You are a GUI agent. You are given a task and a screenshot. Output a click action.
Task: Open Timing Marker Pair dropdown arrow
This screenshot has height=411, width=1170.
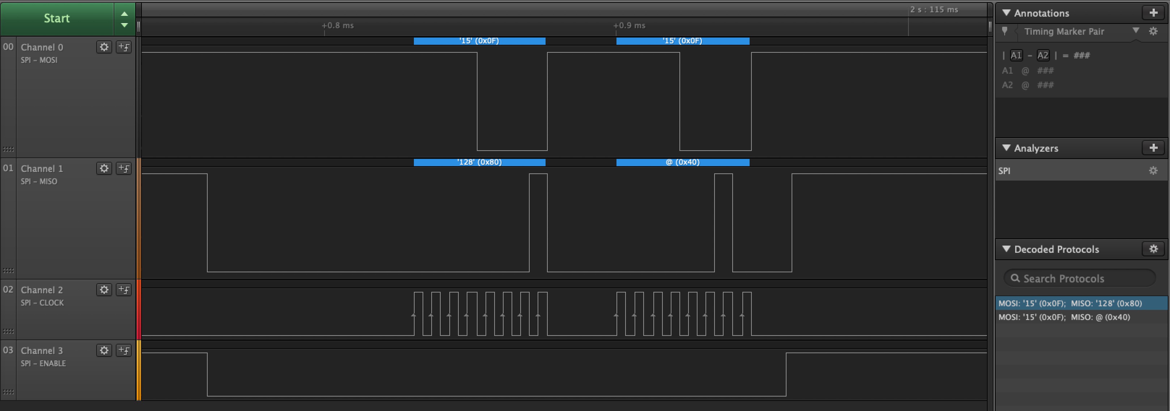point(1136,31)
